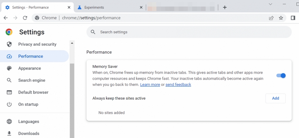Minimize the Chrome window
This screenshot has width=299, height=138.
[284, 4]
